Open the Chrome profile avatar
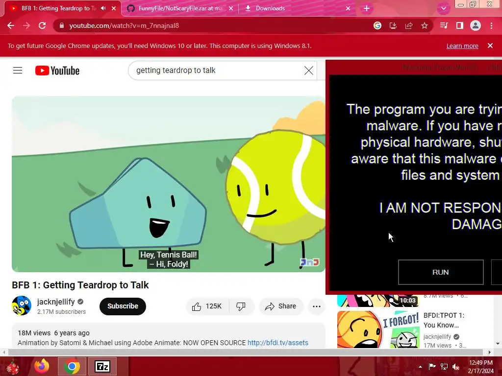This screenshot has width=502, height=376. (x=476, y=25)
